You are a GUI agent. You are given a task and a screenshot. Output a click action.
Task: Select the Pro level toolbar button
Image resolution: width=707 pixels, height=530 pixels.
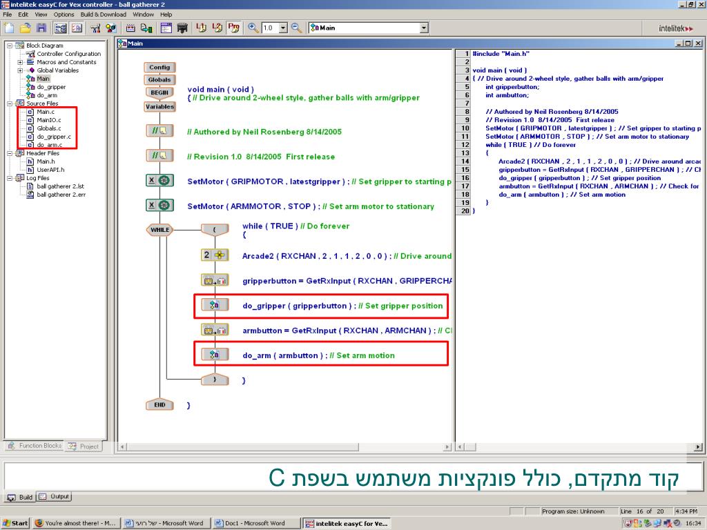tap(233, 28)
